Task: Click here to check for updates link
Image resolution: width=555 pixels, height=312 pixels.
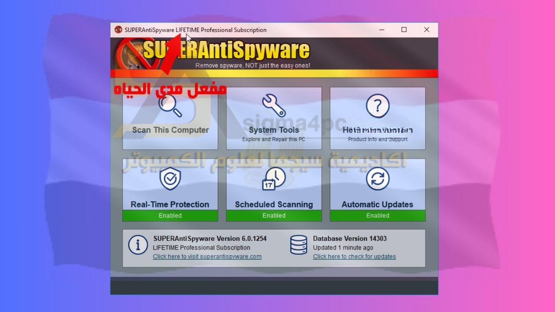Action: (x=354, y=257)
